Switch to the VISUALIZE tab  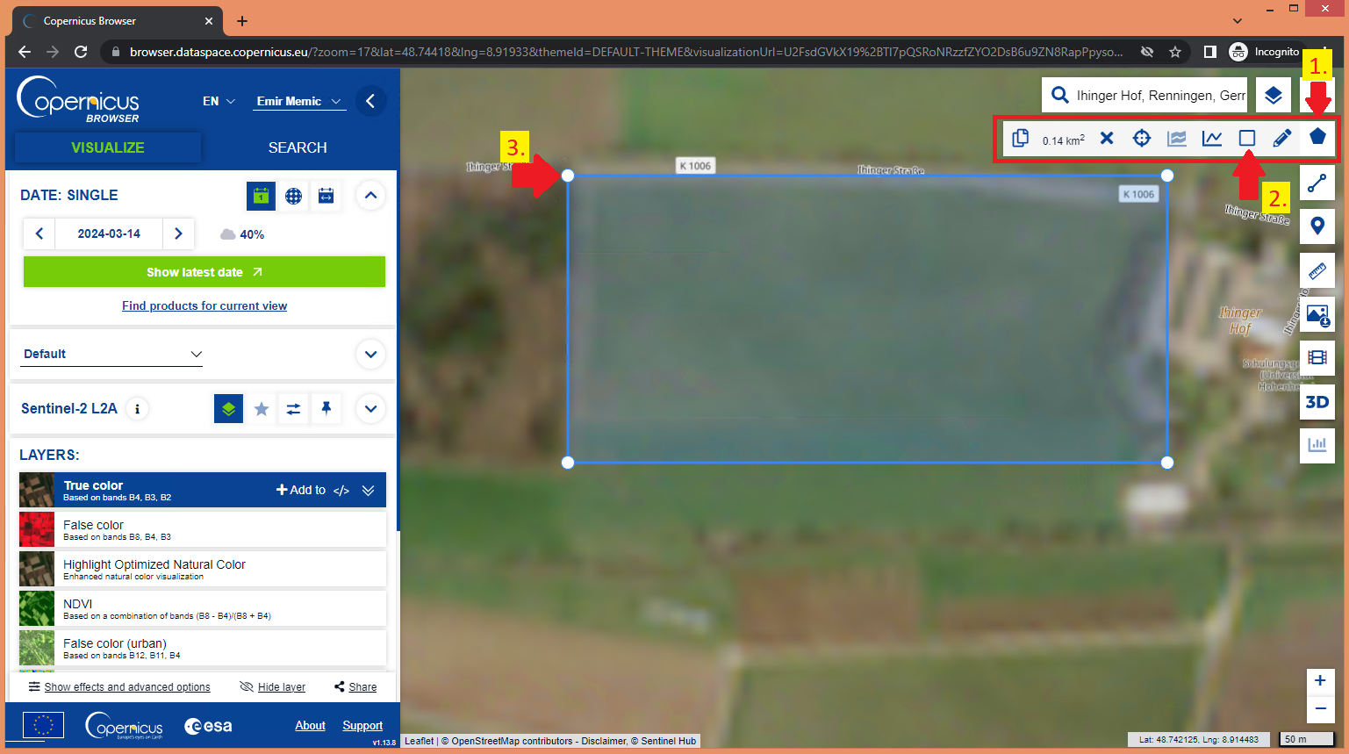coord(108,147)
